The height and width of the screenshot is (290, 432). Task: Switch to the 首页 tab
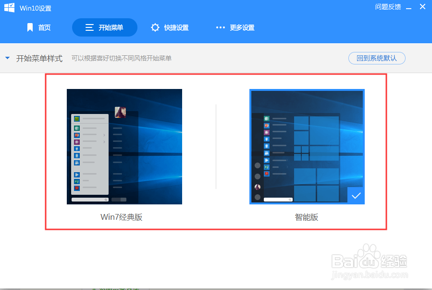[39, 27]
